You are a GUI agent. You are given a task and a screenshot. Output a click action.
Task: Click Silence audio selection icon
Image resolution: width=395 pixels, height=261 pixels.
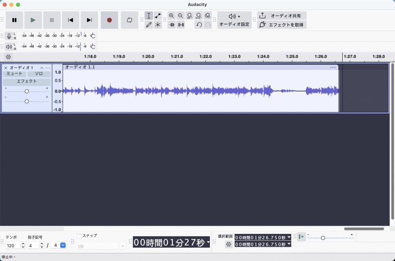181,25
